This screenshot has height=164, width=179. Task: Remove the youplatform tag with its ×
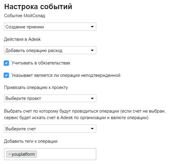[x=9, y=154]
